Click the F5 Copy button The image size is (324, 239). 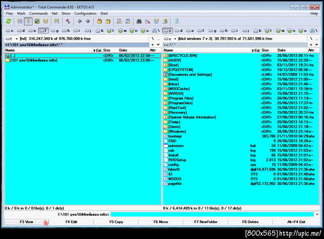pos(116,222)
